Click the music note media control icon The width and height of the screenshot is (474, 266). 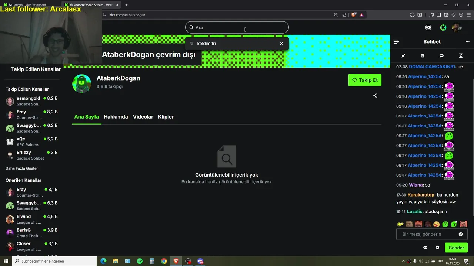[431, 15]
